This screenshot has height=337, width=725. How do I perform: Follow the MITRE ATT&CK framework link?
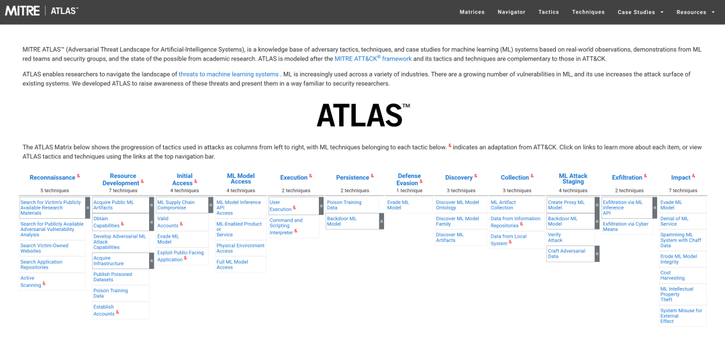pyautogui.click(x=373, y=58)
